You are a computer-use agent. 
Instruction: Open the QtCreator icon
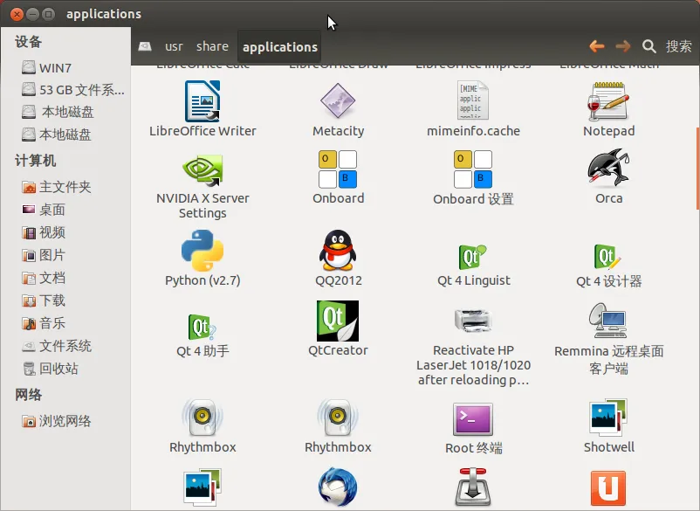coord(338,321)
